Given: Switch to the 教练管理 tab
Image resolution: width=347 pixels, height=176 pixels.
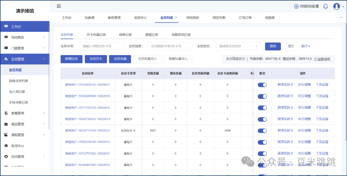Looking at the screenshot, I should [114, 18].
